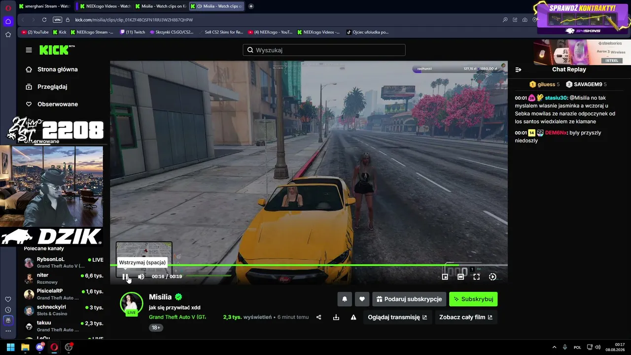
Task: Open Obserwowane in the sidebar
Action: 52,104
